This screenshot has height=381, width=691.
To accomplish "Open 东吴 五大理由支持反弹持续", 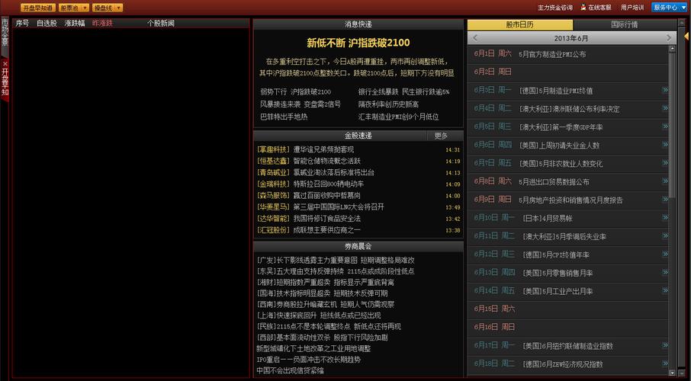I will pos(336,271).
